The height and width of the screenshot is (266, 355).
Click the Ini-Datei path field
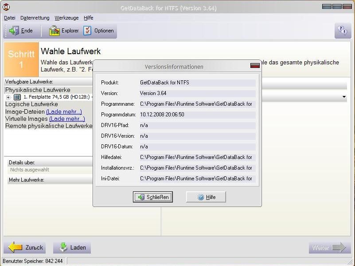coord(198,179)
